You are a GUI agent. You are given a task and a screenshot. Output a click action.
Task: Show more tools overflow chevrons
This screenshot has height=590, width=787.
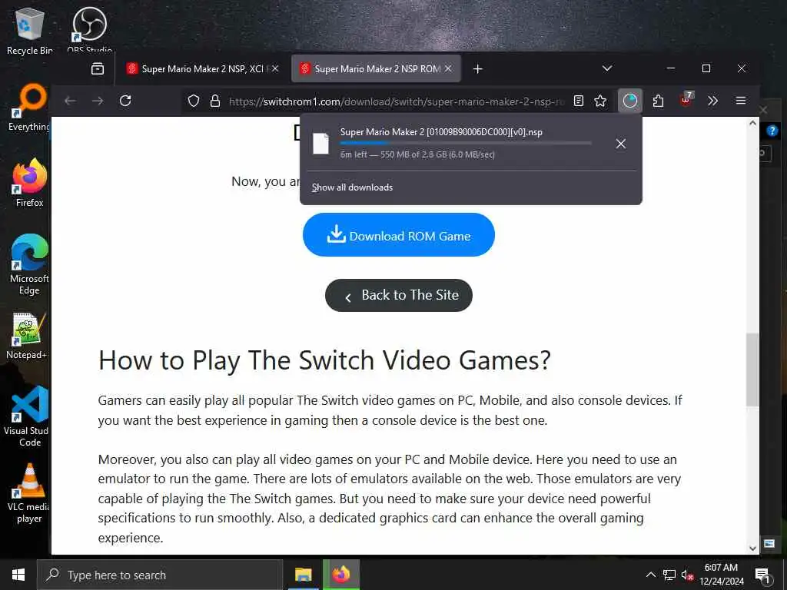coord(712,101)
